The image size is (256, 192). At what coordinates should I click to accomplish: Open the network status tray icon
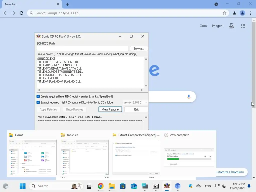pyautogui.click(x=217, y=186)
